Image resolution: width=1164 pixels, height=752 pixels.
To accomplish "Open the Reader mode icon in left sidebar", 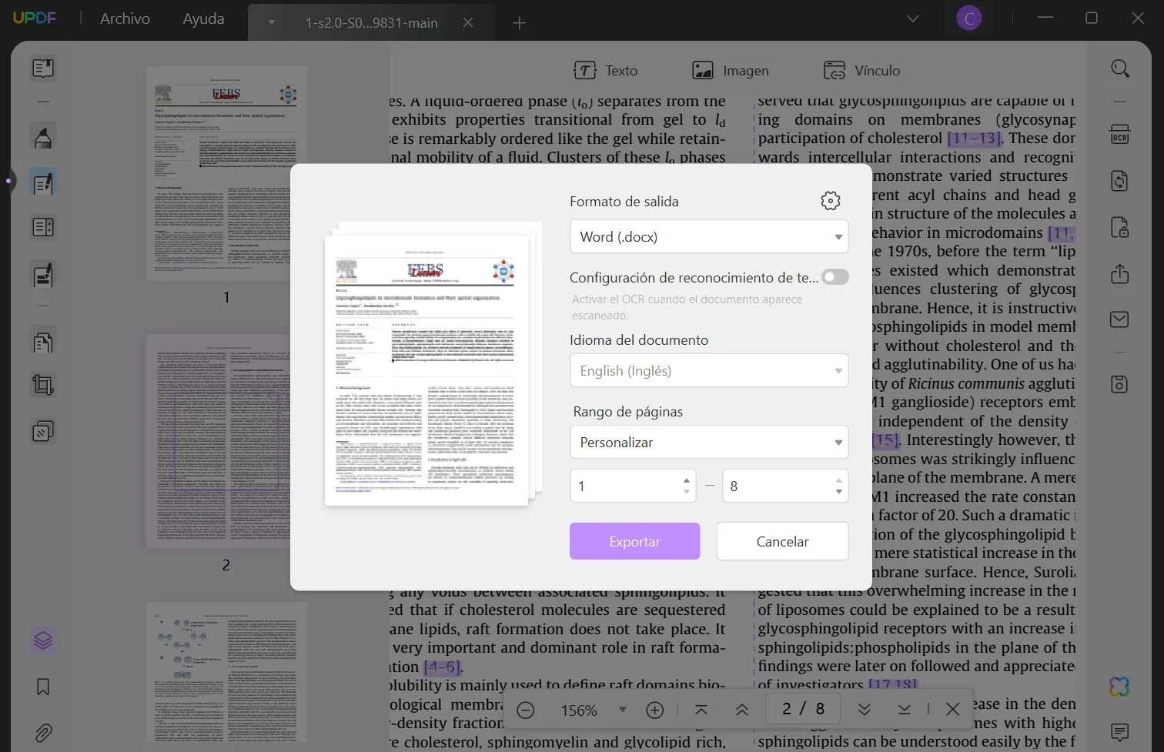I will (43, 69).
